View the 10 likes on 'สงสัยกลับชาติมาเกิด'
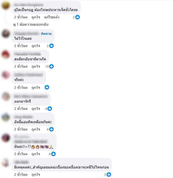Image resolution: width=173 pixels, height=178 pixels. click(49, 66)
